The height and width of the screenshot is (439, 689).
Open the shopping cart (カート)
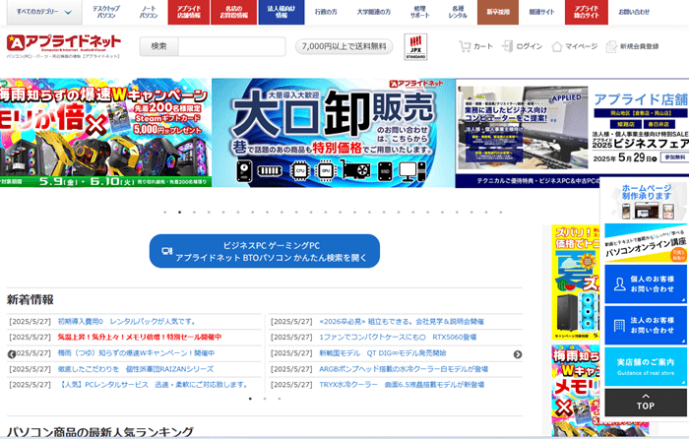pyautogui.click(x=476, y=46)
